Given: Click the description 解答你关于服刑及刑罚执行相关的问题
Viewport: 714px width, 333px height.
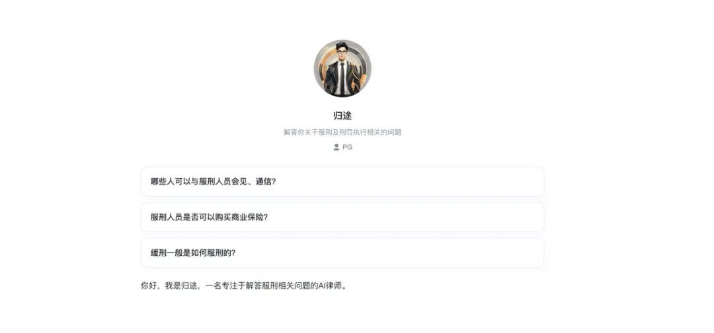Looking at the screenshot, I should pos(342,132).
